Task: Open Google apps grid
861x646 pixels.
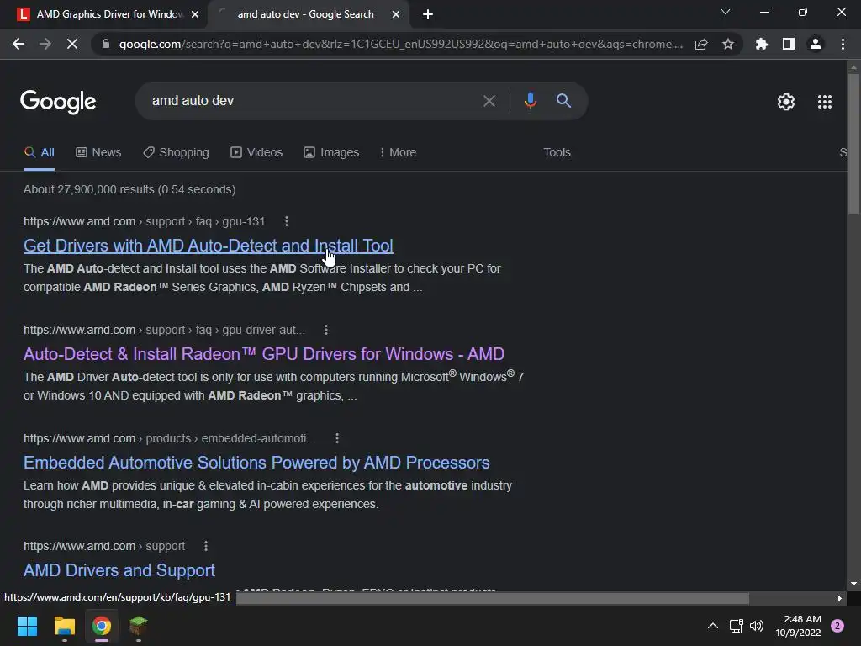Action: pos(825,102)
